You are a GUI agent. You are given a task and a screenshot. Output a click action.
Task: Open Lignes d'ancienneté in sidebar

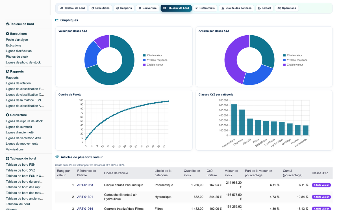pos(20,133)
